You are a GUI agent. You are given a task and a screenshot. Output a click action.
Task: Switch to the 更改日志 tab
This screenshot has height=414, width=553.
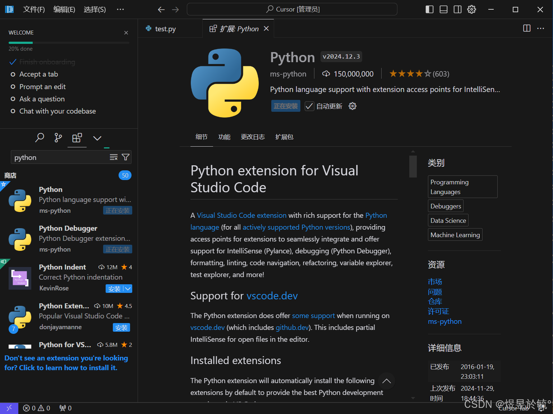tap(253, 137)
